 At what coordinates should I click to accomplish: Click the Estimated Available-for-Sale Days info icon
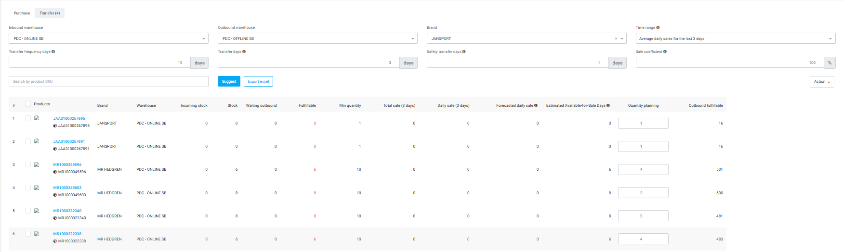pos(608,105)
